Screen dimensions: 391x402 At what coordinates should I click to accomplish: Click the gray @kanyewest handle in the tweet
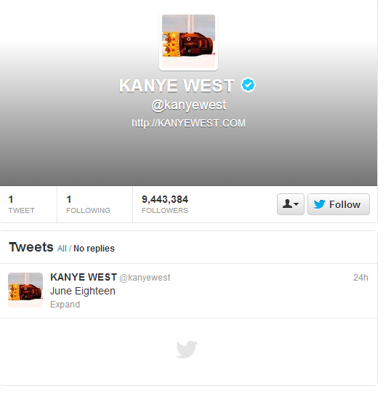tap(145, 278)
